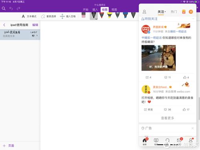Expand the 特别关注 section chevron
The height and width of the screenshot is (150, 200).
pyautogui.click(x=193, y=19)
